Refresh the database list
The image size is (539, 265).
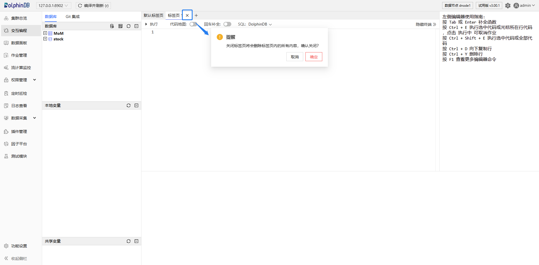(x=129, y=26)
